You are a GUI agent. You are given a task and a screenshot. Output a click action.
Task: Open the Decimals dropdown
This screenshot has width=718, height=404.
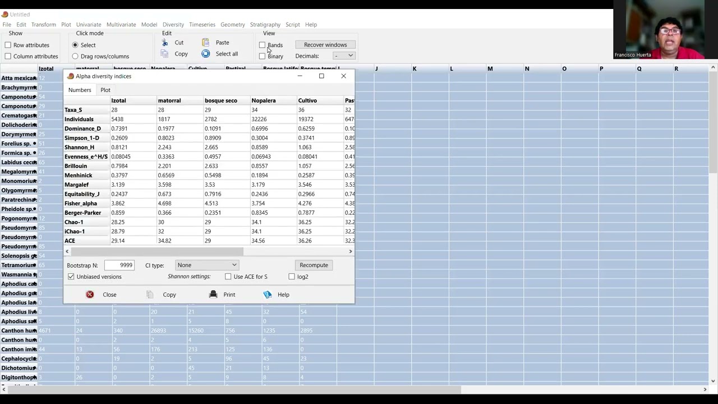tap(343, 56)
